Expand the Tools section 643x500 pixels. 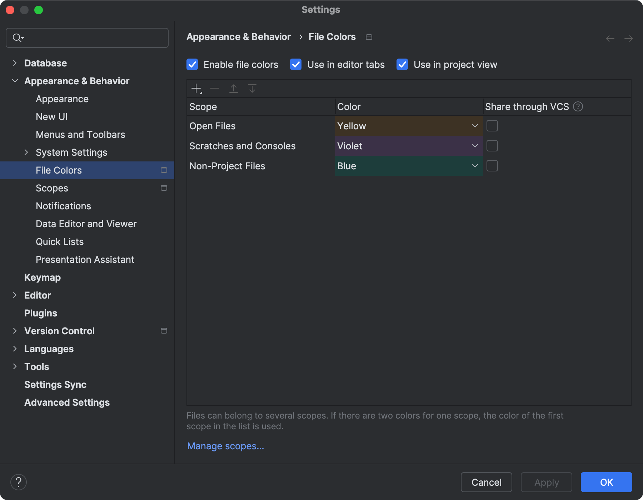click(15, 366)
